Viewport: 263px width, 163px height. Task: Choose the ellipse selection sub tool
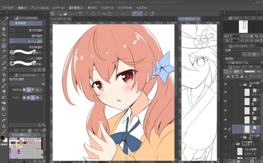tap(26, 36)
